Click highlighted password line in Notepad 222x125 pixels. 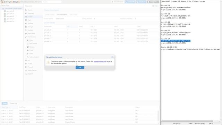176,41
